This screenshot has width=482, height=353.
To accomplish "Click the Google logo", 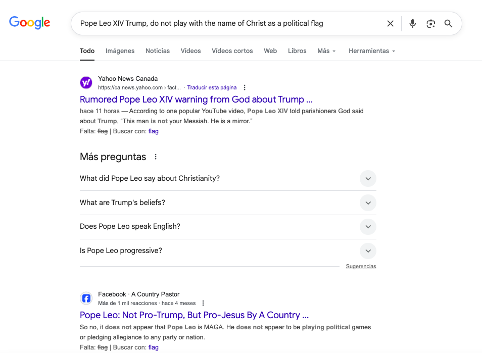I will point(30,23).
